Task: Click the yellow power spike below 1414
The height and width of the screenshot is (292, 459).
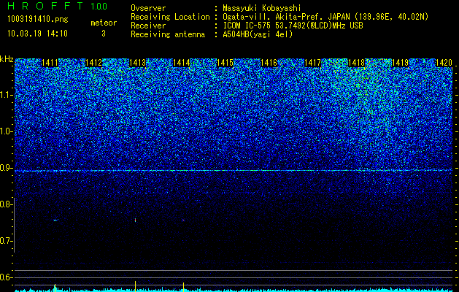Action: pyautogui.click(x=183, y=287)
